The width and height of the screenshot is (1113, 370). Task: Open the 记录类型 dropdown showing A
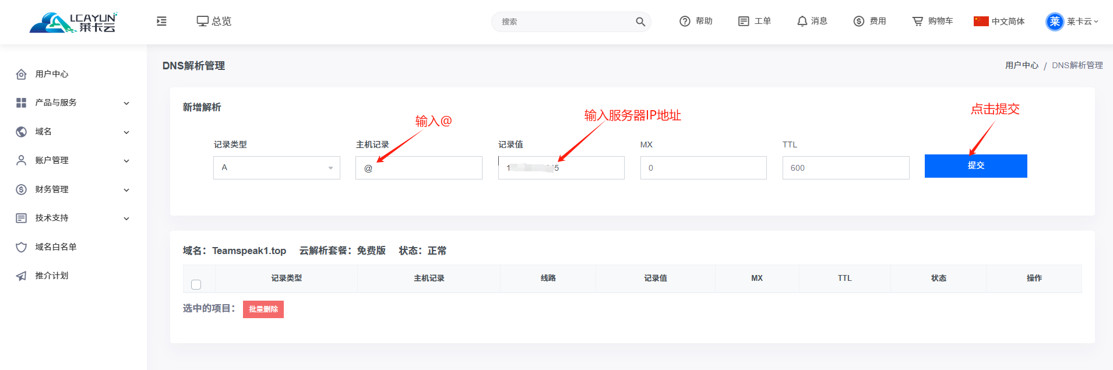[x=277, y=168]
